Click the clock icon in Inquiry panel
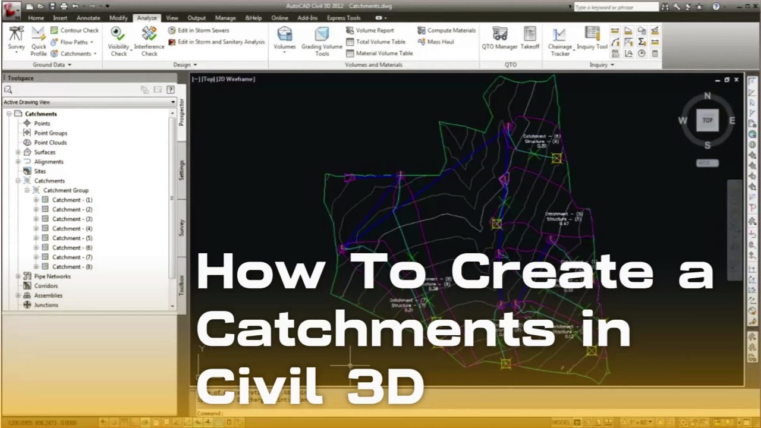 coord(641,53)
